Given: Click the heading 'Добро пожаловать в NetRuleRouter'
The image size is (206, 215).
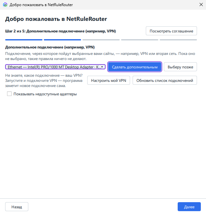Looking at the screenshot, I should coord(56,19).
